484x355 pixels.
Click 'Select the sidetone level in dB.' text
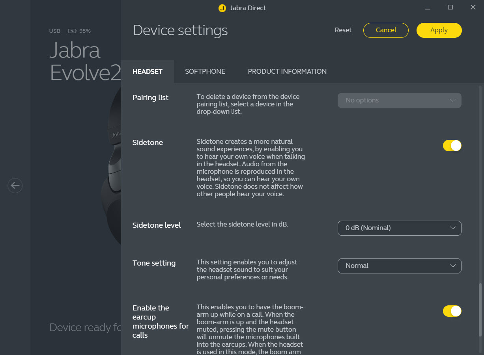(x=243, y=225)
